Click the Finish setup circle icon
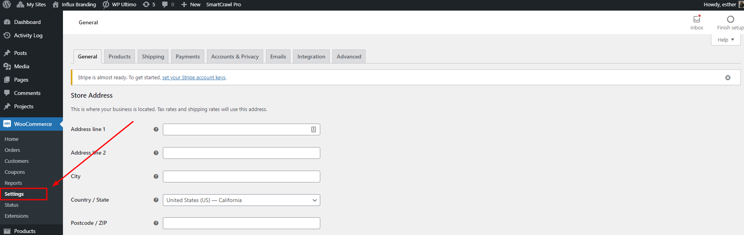The image size is (744, 235). click(x=730, y=19)
